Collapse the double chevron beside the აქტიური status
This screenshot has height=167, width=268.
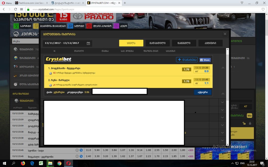(x=223, y=94)
